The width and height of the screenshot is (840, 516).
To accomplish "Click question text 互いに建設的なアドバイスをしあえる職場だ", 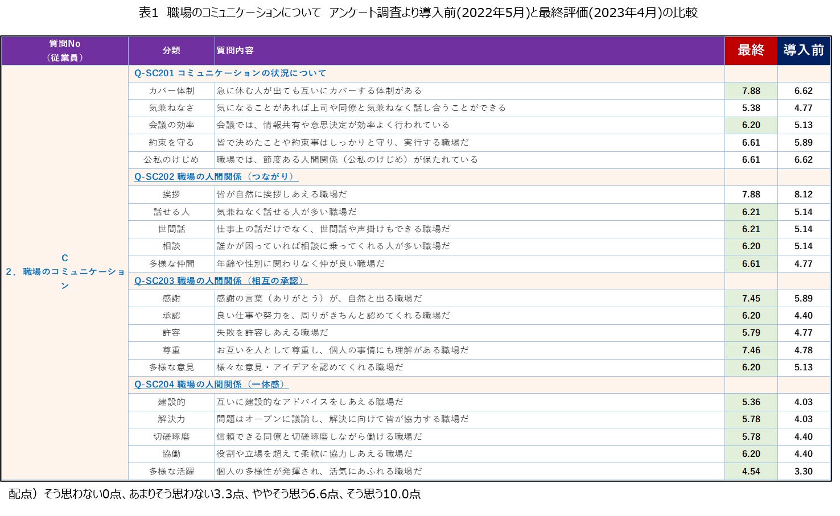I will point(310,402).
